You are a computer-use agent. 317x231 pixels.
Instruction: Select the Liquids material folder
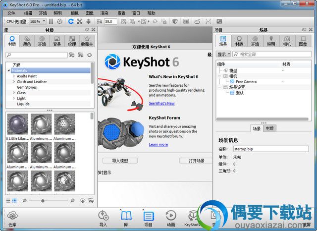coord(23,104)
